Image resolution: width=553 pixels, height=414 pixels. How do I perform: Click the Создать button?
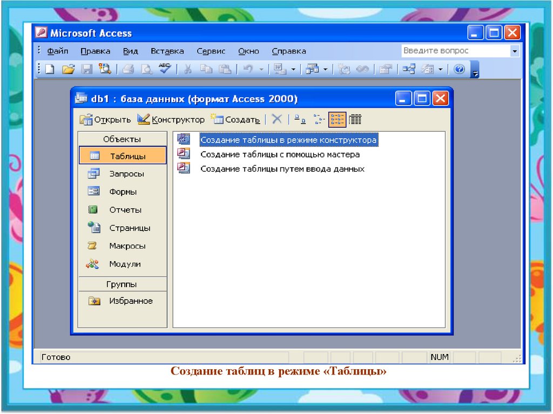point(235,119)
